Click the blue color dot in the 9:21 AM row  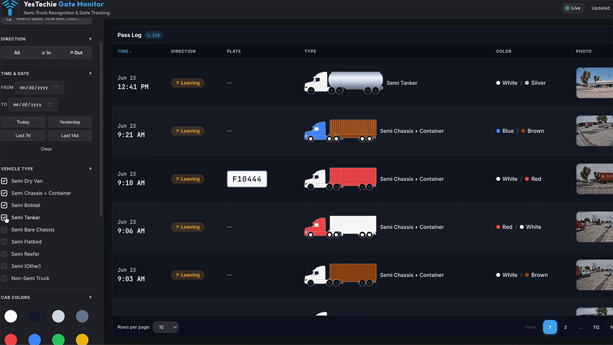coord(498,131)
